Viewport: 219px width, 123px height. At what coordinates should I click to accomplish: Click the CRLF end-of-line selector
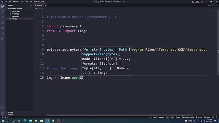pos(172,117)
